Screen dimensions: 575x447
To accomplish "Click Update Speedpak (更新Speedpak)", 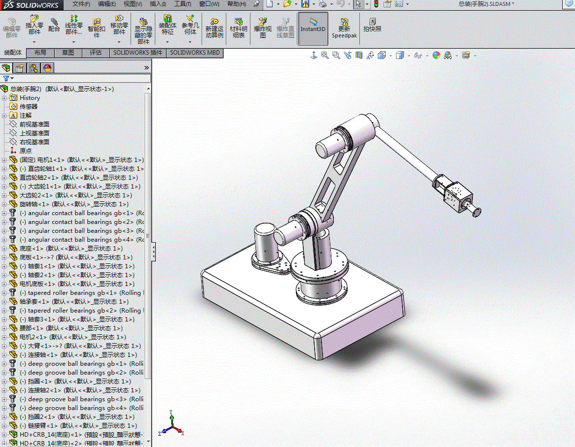I will [344, 28].
